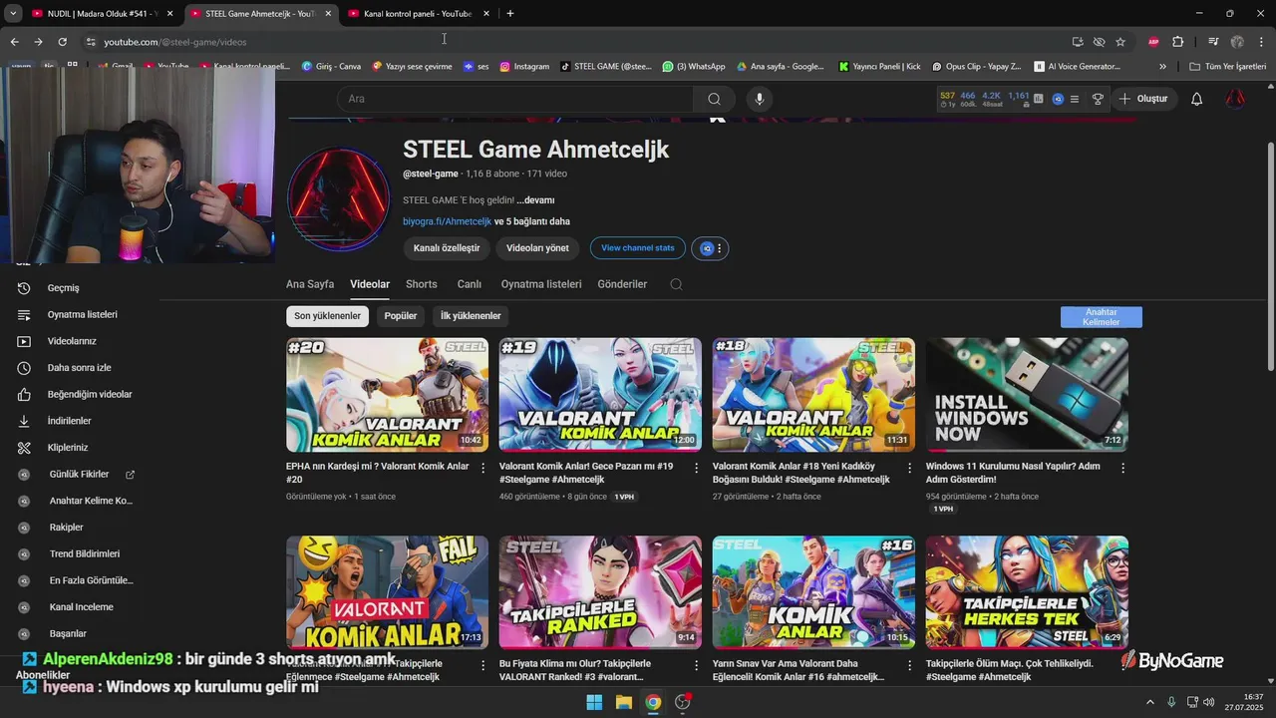1276x718 pixels.
Task: Switch to the Kanal kontrol paneli browser tab
Action: (419, 14)
